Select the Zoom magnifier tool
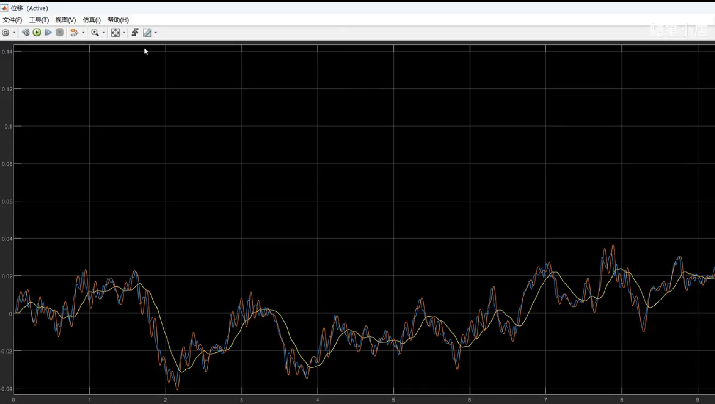This screenshot has width=715, height=404. pos(95,33)
